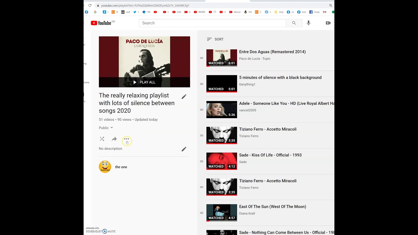Click the red Sade 4:12 thumbnail
This screenshot has height=235, width=418.
click(x=222, y=161)
